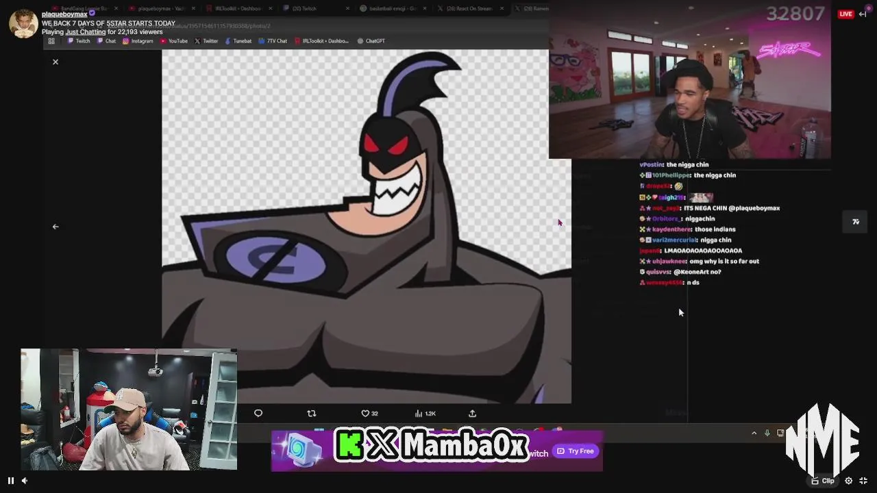Open the Chat bookmark
Viewport: 877px width, 493px height.
click(107, 41)
